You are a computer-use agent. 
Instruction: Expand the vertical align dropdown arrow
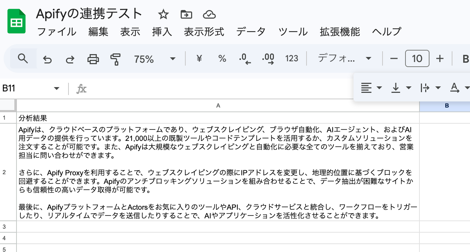408,88
